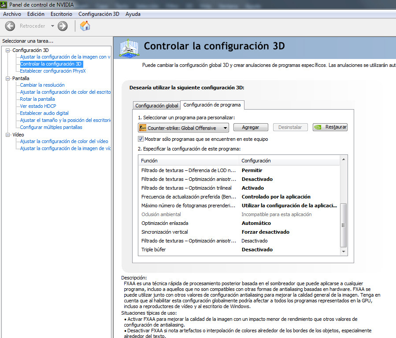Click the Agregar button

click(x=251, y=127)
